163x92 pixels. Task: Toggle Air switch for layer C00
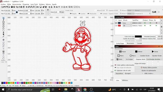pos(156,23)
